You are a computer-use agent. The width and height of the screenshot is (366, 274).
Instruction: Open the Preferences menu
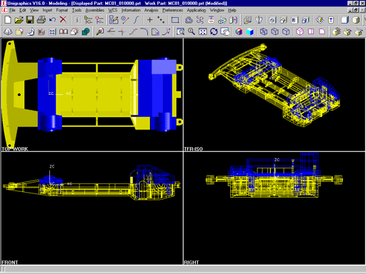pos(172,10)
